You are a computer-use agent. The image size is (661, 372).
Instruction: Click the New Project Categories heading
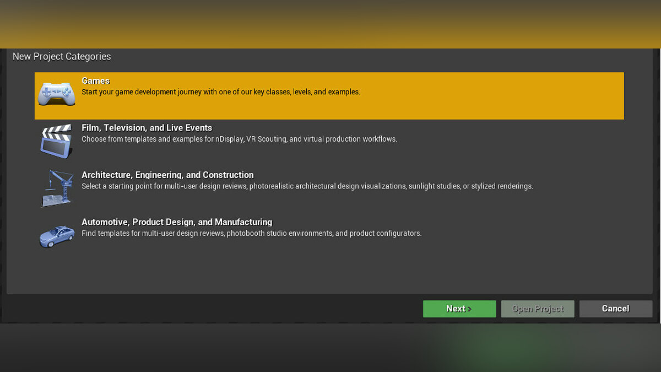[62, 56]
